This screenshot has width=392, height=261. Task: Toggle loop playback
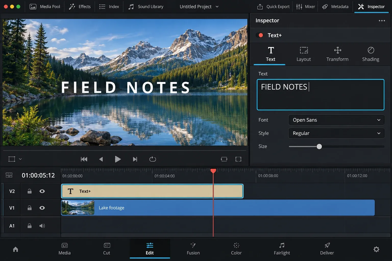(x=153, y=159)
